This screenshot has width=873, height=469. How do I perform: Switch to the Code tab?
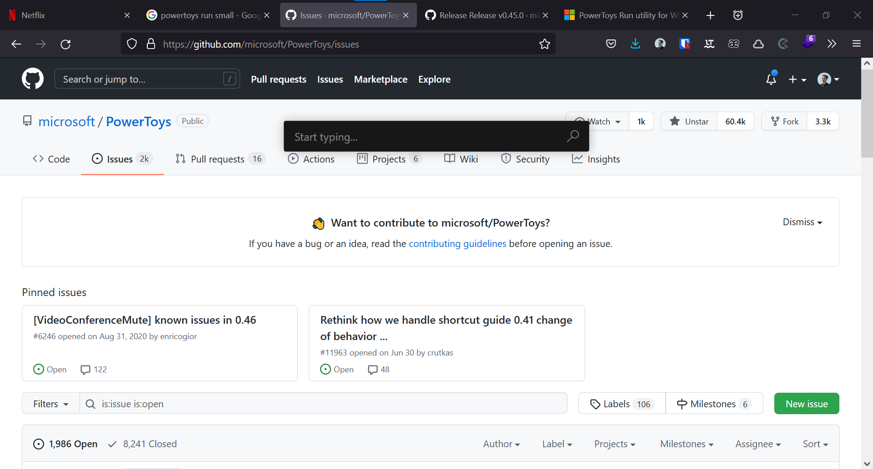coord(51,159)
